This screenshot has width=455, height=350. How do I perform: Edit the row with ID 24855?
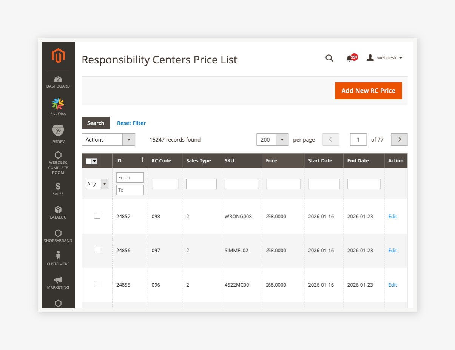coord(392,285)
